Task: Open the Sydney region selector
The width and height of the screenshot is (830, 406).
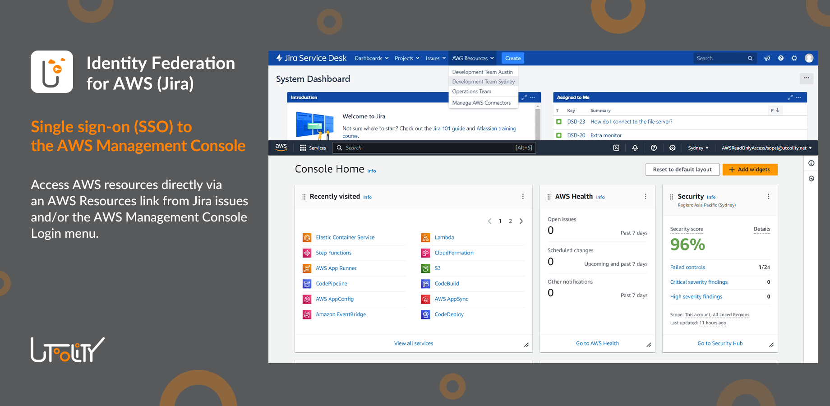Action: click(x=698, y=148)
